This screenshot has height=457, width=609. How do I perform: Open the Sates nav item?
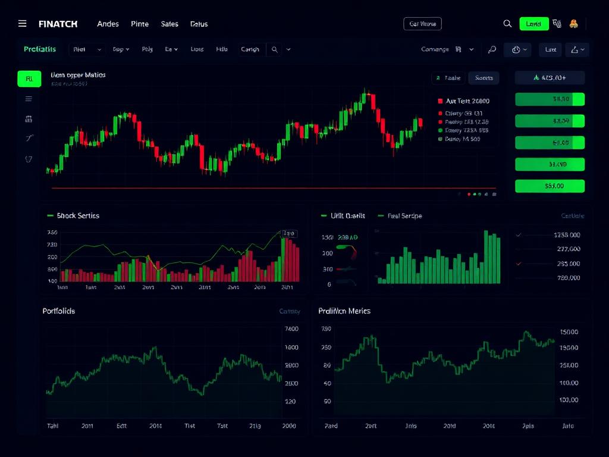(x=169, y=24)
